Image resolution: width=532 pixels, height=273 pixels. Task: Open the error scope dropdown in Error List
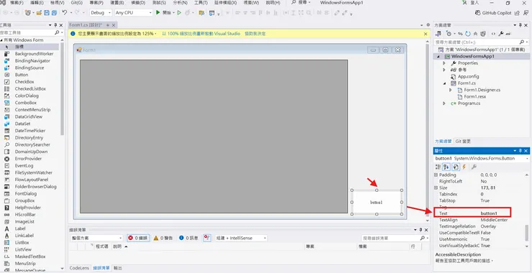tap(97, 238)
